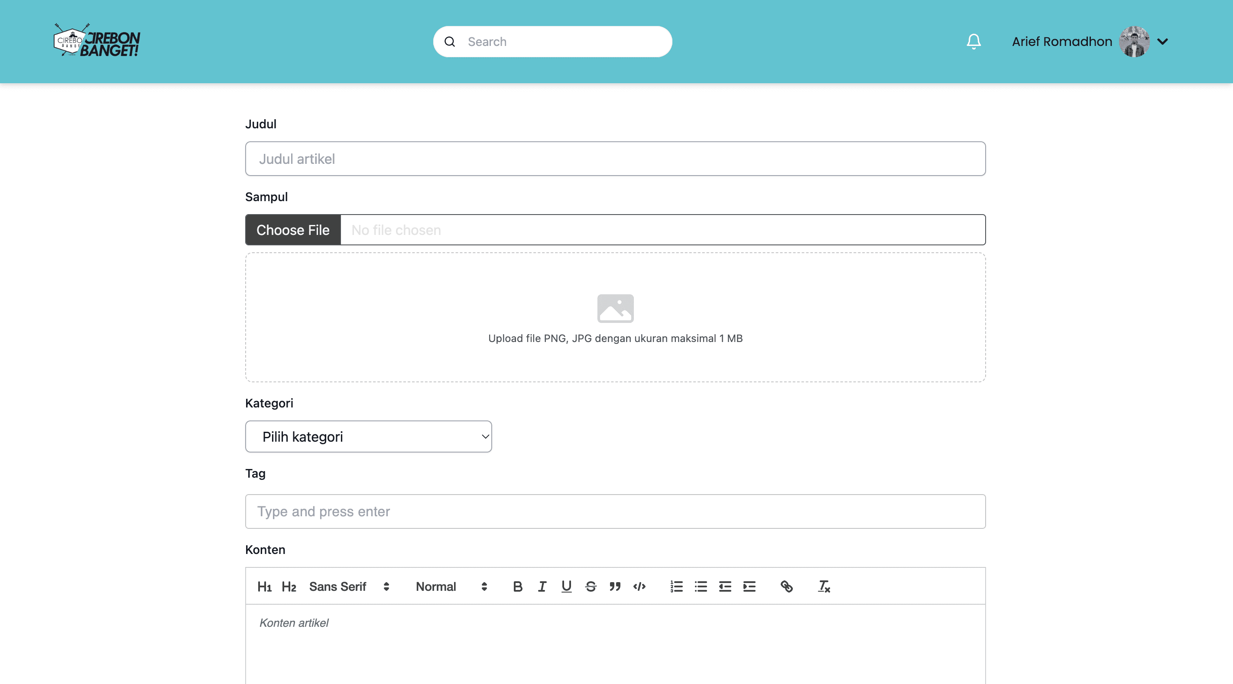Toggle bold formatting in editor toolbar

517,586
